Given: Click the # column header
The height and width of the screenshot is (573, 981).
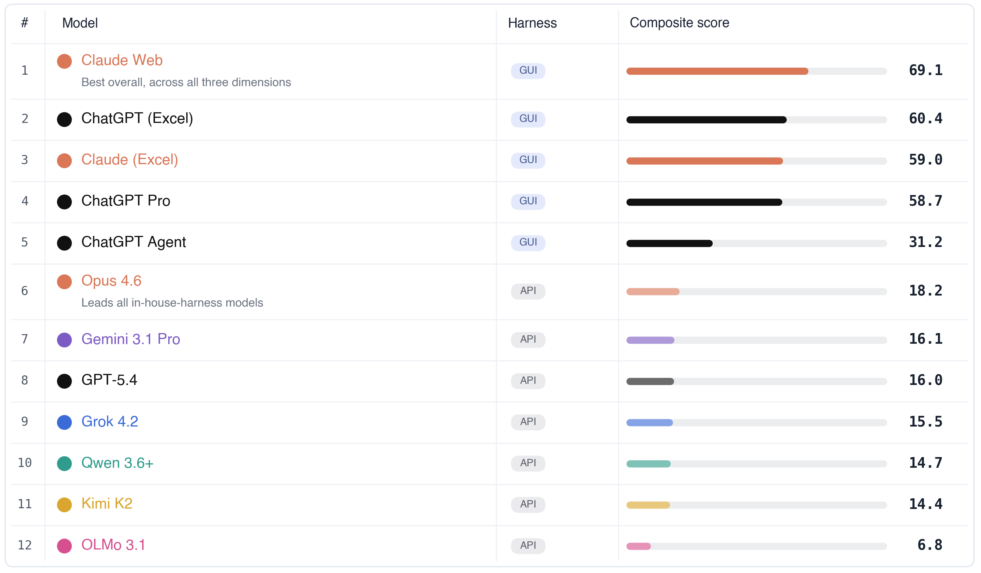Looking at the screenshot, I should pos(25,22).
